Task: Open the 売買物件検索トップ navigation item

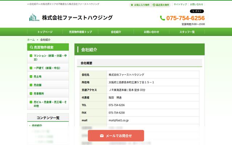Action: [80, 32]
